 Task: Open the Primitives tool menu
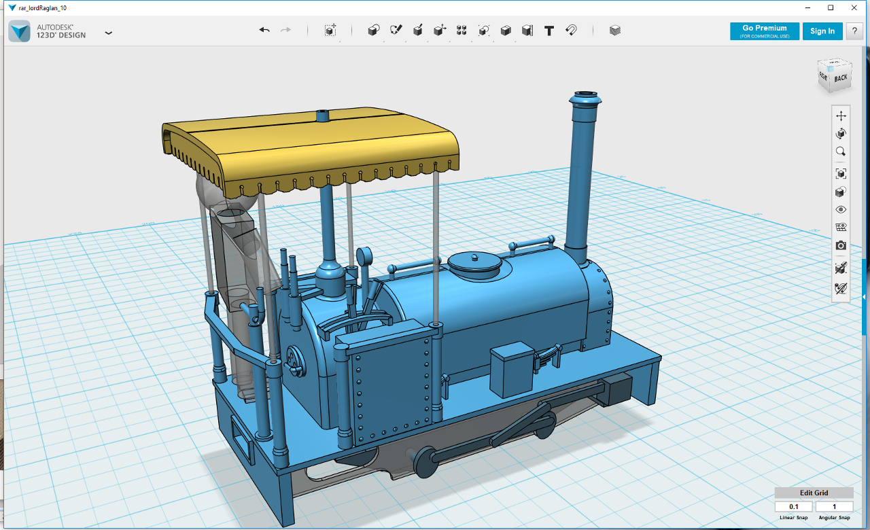[x=373, y=31]
